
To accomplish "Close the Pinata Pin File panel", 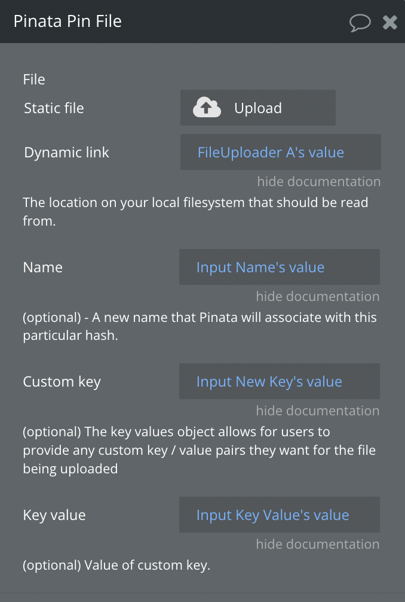I will click(389, 22).
